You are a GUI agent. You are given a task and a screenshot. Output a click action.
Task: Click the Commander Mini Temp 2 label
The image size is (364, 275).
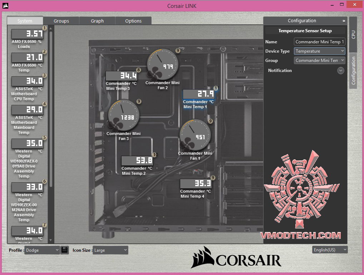[137, 171]
